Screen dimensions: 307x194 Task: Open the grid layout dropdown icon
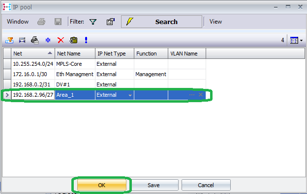tap(297, 40)
